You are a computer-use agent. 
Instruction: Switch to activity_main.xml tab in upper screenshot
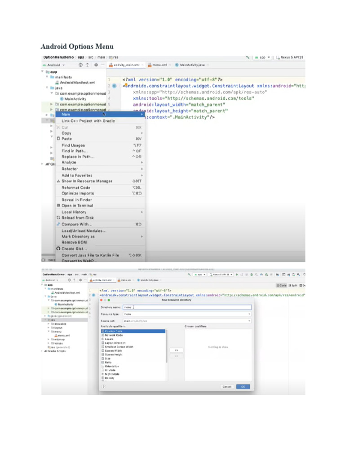pyautogui.click(x=126, y=65)
